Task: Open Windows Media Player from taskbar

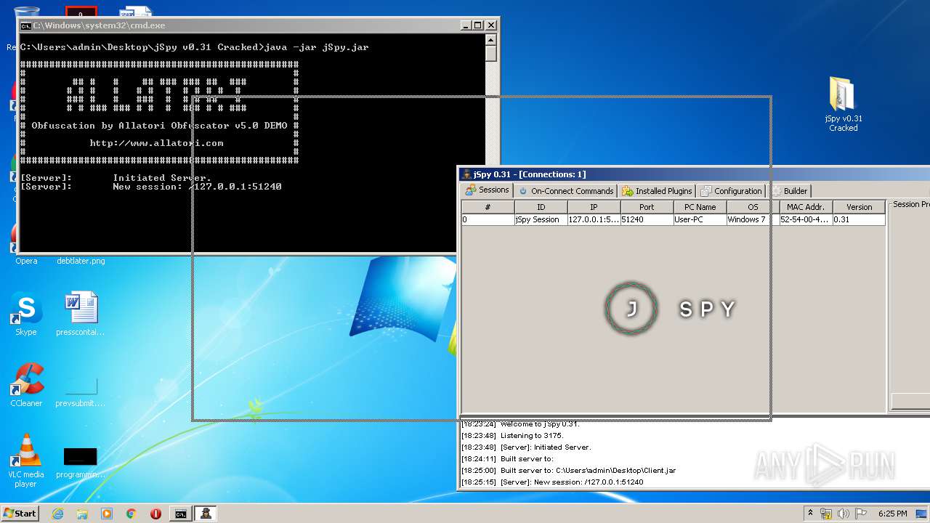Action: point(107,514)
